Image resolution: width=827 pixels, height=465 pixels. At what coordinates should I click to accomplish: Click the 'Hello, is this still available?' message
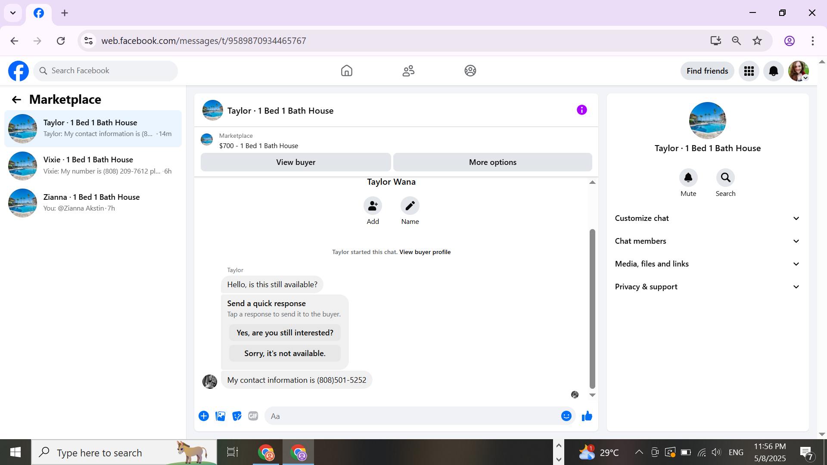click(x=272, y=285)
